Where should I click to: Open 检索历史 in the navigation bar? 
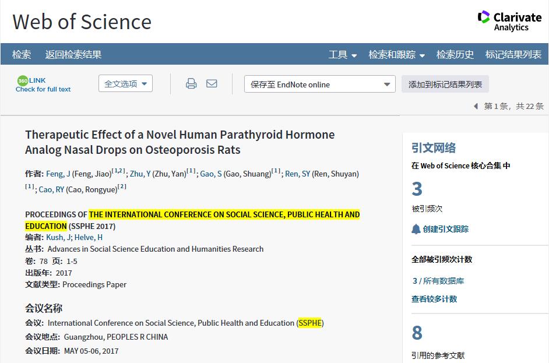pos(455,55)
